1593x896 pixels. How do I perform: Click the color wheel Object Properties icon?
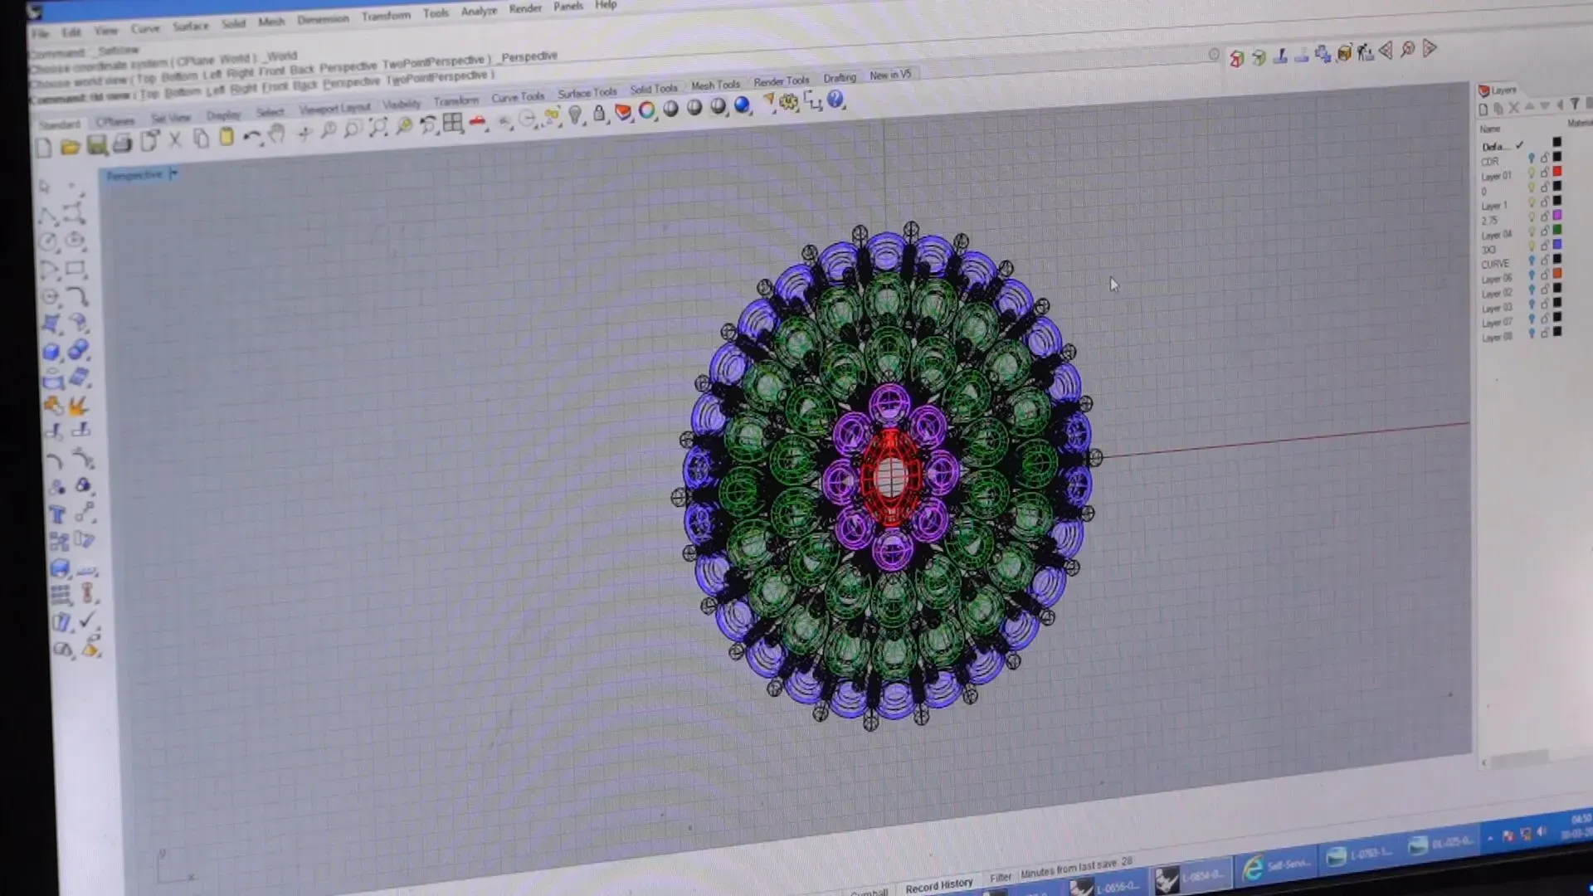click(x=647, y=110)
